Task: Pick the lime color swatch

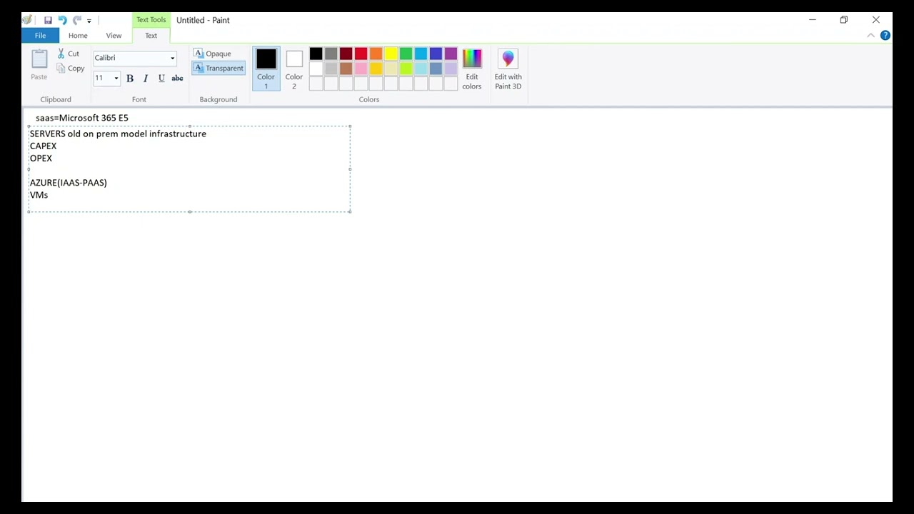Action: 406,69
